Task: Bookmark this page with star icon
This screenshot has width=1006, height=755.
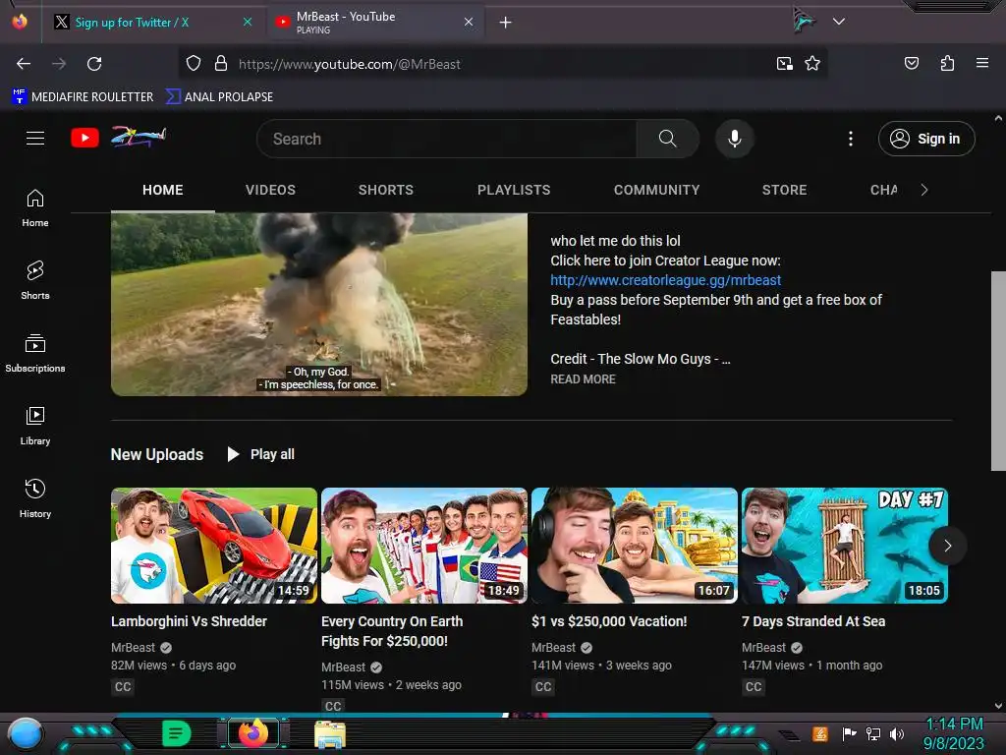Action: [x=812, y=64]
